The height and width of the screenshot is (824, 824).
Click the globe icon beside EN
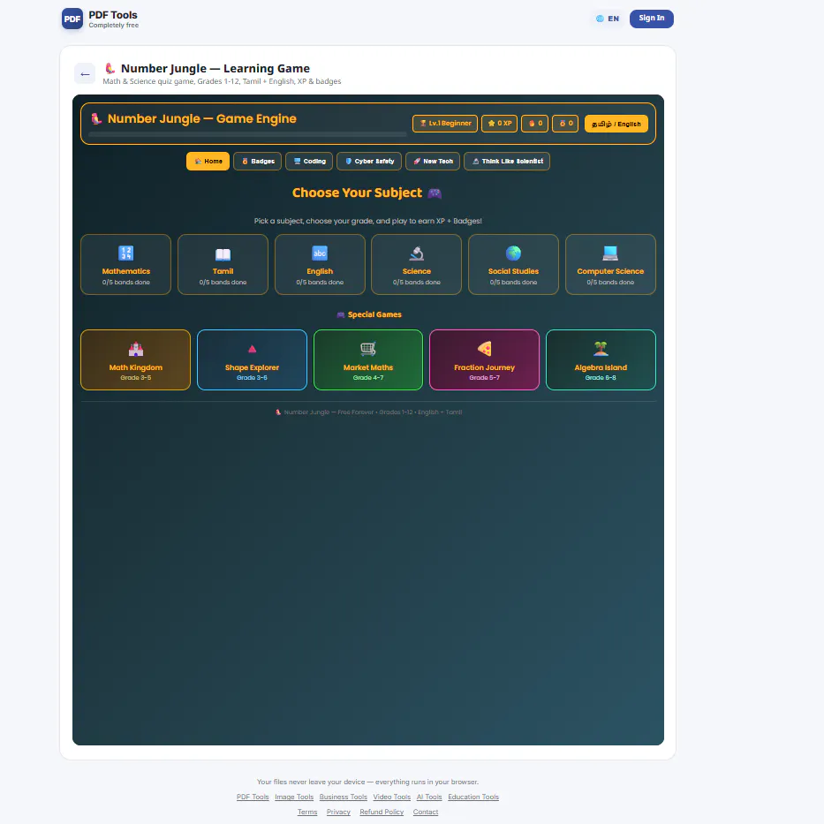600,19
